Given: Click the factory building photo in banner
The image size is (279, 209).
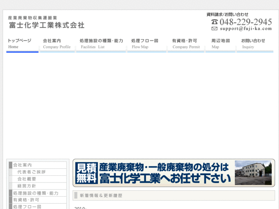Looking at the screenshot, I should (253, 173).
